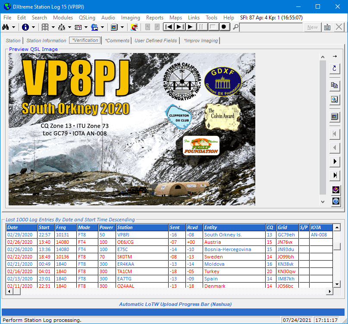Expand dropdown arrow next to cluster icon
This screenshot has width=348, height=324.
click(70, 27)
